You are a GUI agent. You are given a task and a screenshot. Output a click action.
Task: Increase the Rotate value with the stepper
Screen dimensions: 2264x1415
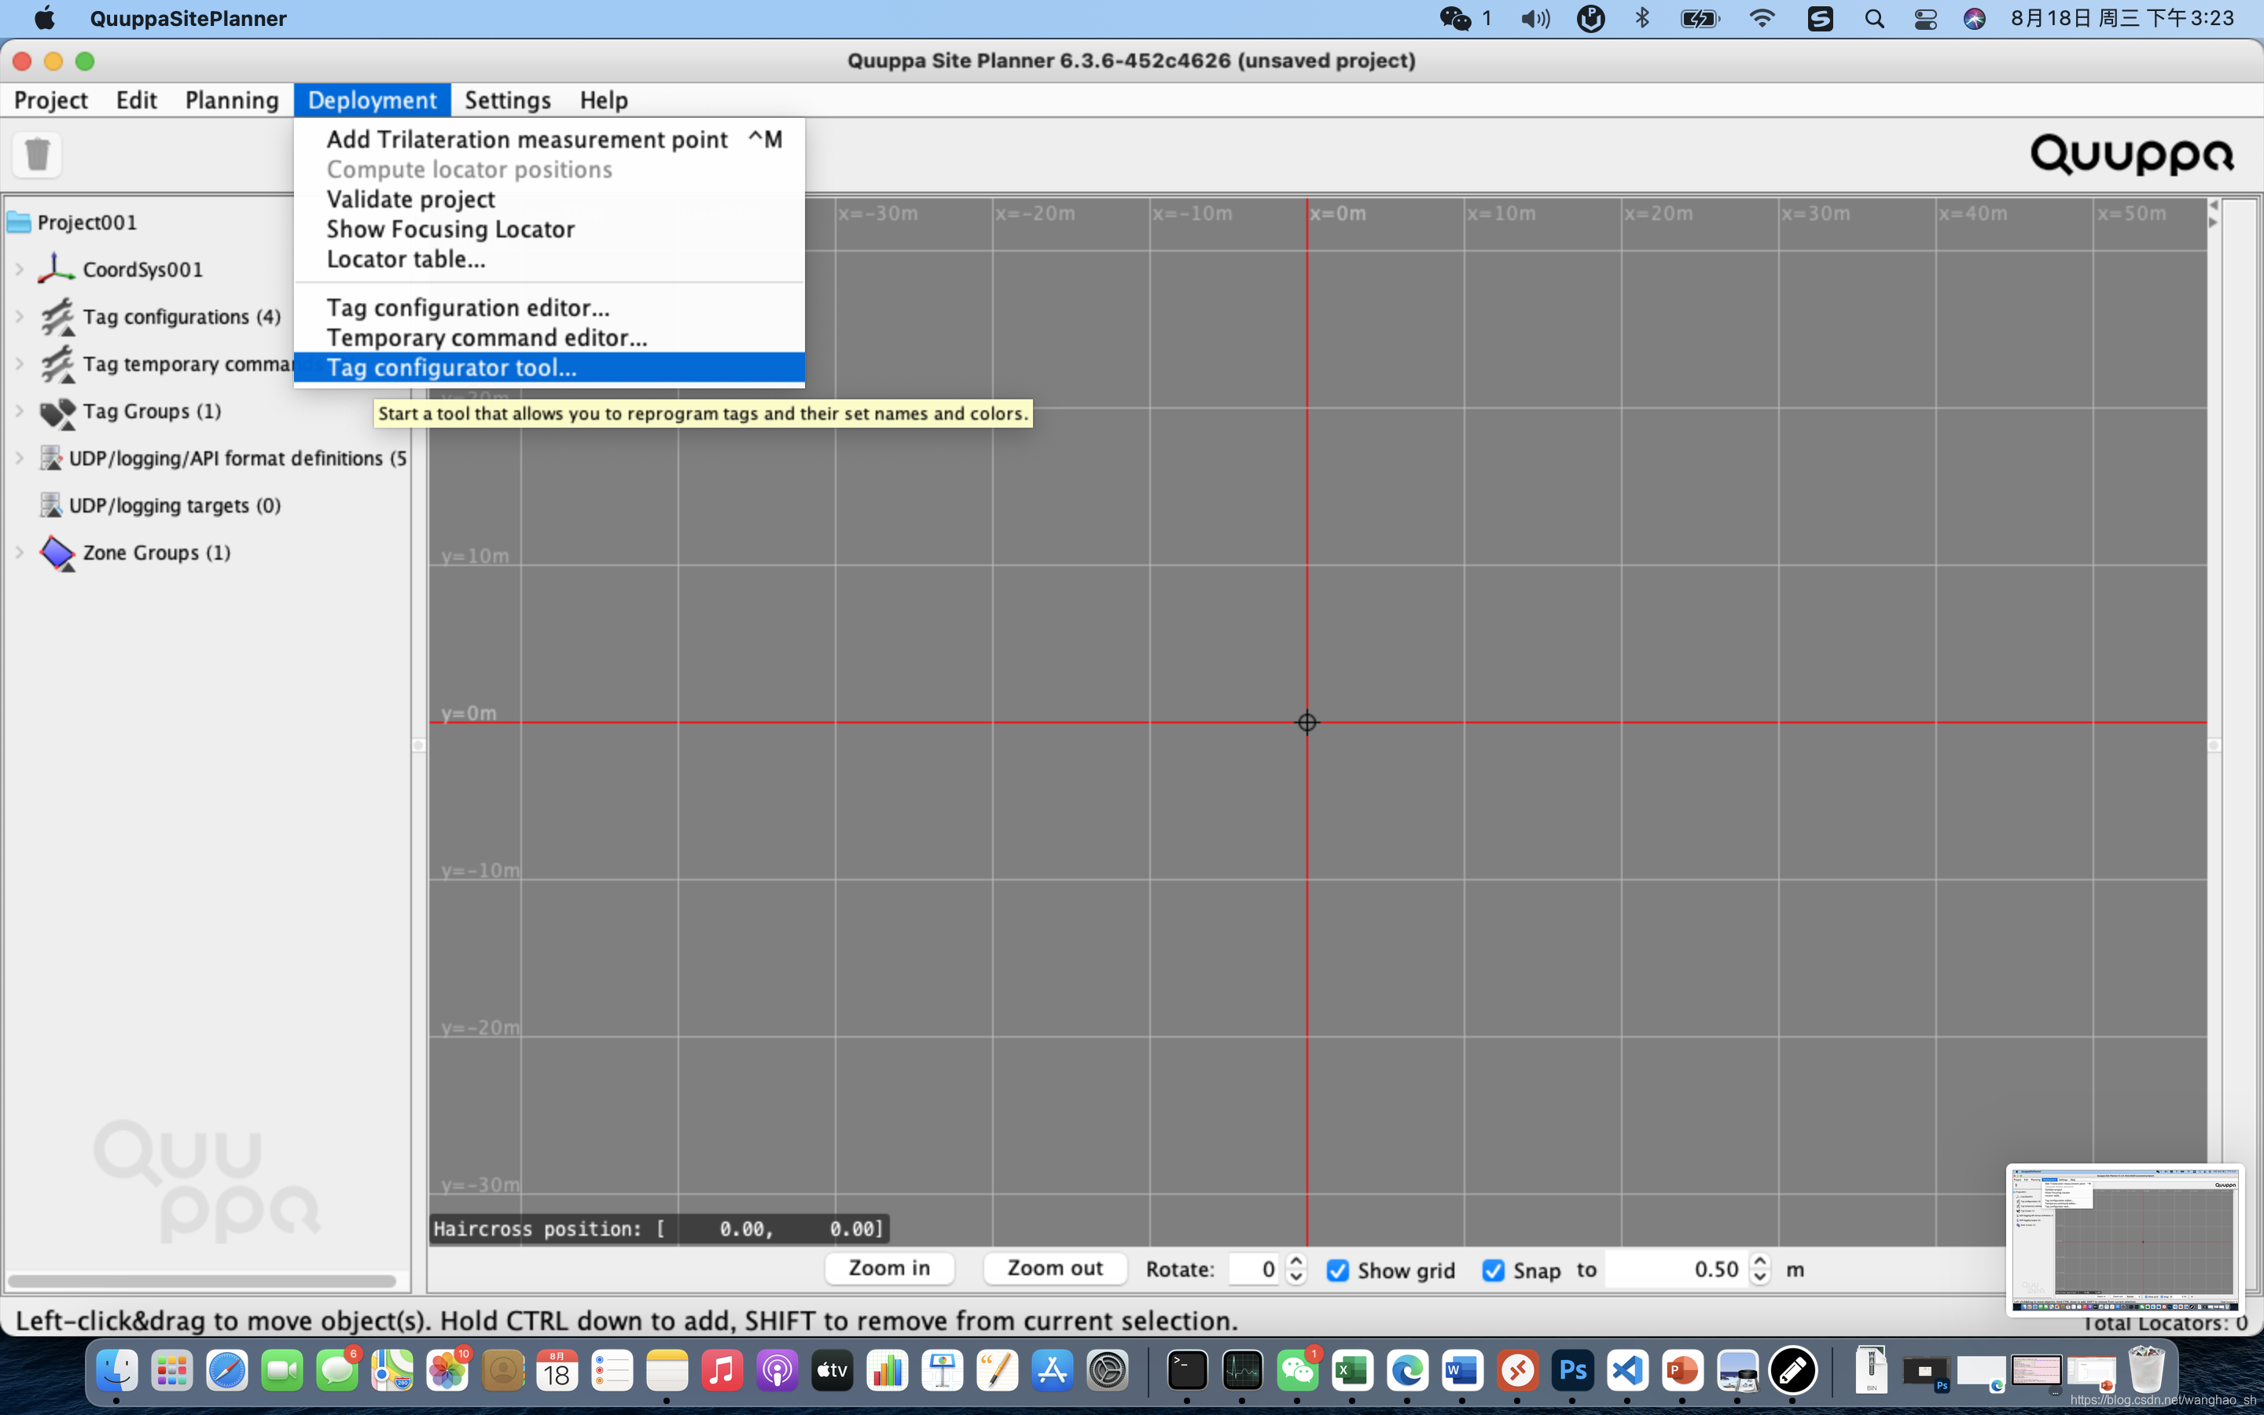[1296, 1262]
